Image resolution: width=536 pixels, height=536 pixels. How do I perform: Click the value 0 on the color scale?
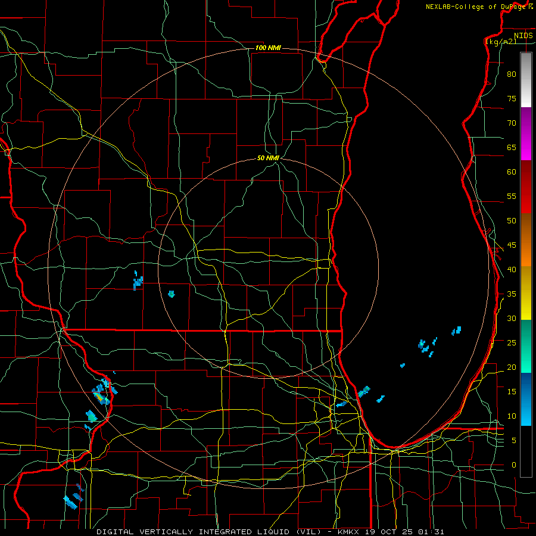tap(513, 465)
